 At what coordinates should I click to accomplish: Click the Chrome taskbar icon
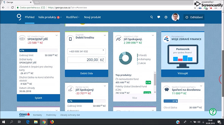point(44,122)
